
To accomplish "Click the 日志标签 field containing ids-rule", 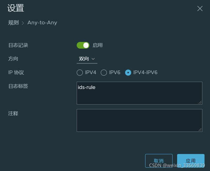I will pyautogui.click(x=139, y=93).
